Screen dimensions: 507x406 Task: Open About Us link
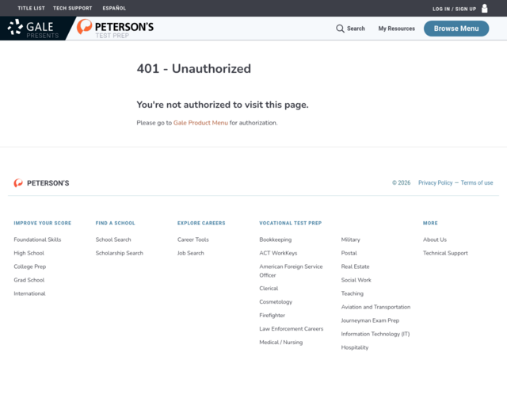click(x=435, y=239)
